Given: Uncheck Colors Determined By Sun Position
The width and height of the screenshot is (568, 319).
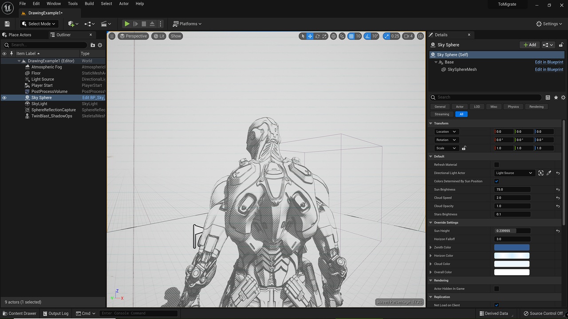Looking at the screenshot, I should point(497,181).
